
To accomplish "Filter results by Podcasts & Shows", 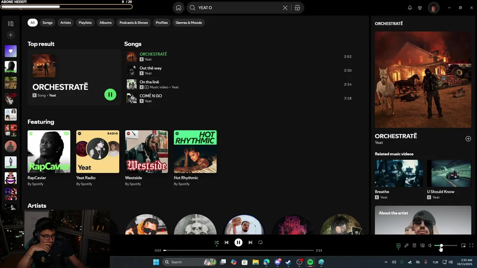I will coord(134,23).
